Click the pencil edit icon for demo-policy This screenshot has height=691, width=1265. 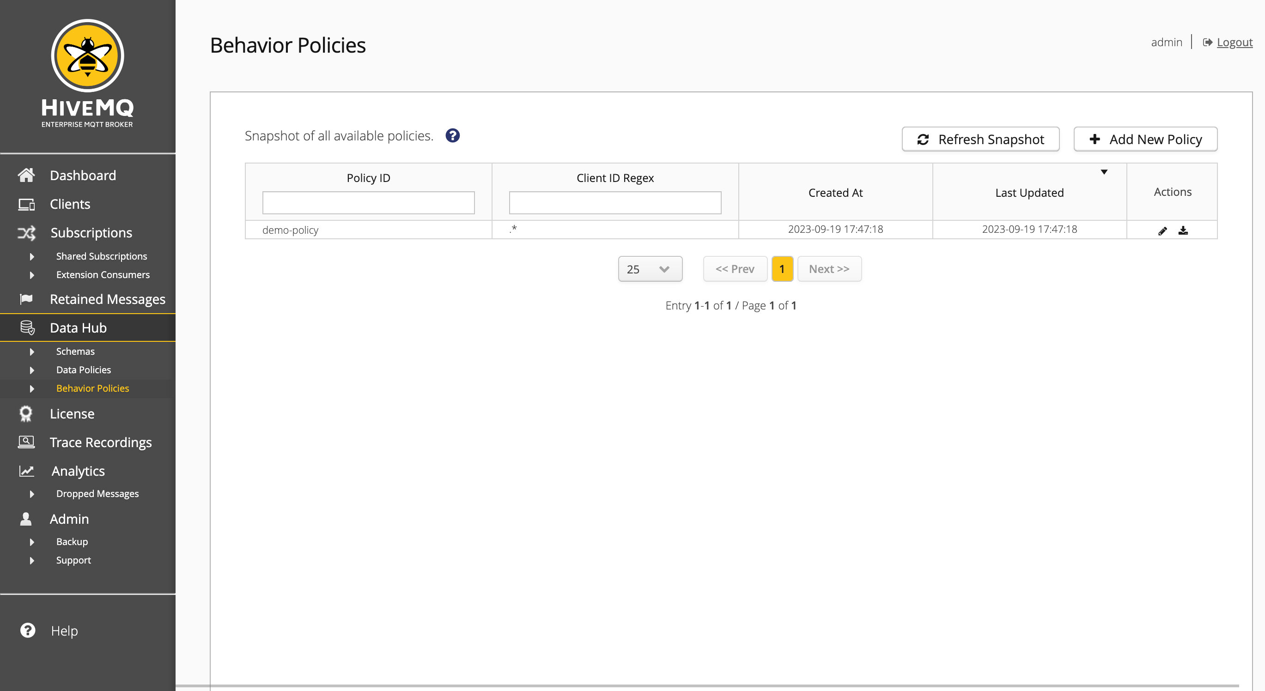click(x=1162, y=231)
